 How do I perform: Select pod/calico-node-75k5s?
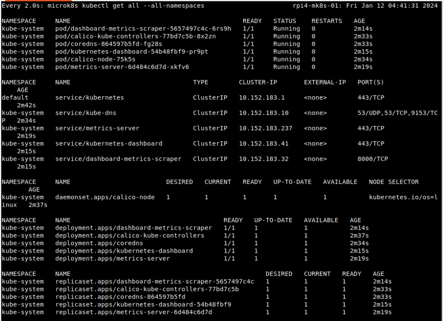pos(95,59)
